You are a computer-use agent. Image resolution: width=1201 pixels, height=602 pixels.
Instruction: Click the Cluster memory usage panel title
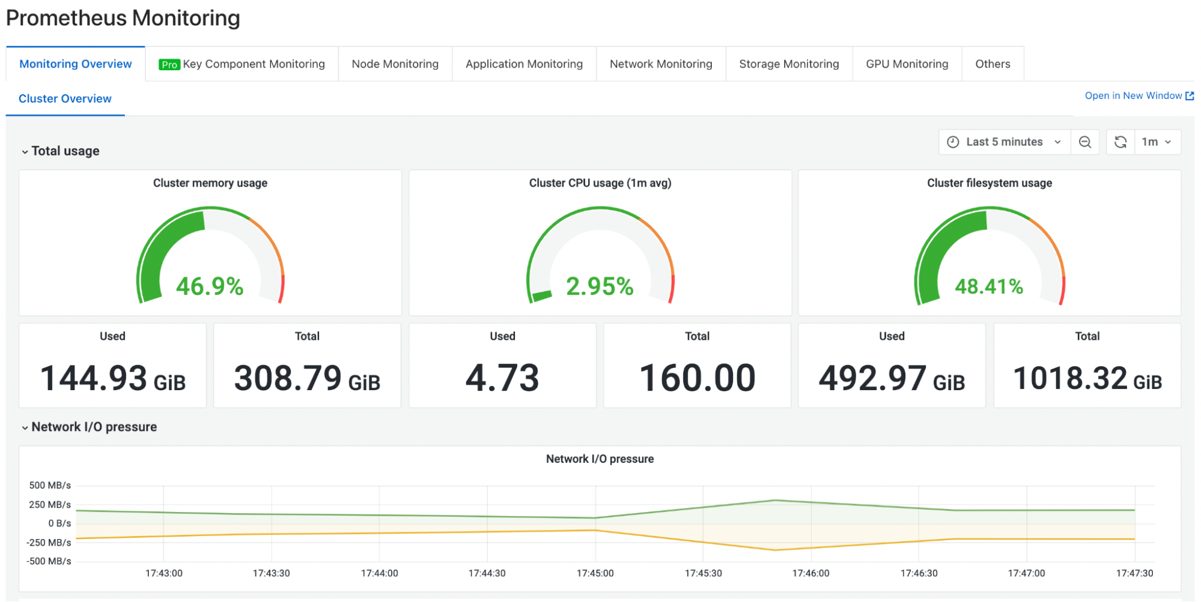[210, 183]
